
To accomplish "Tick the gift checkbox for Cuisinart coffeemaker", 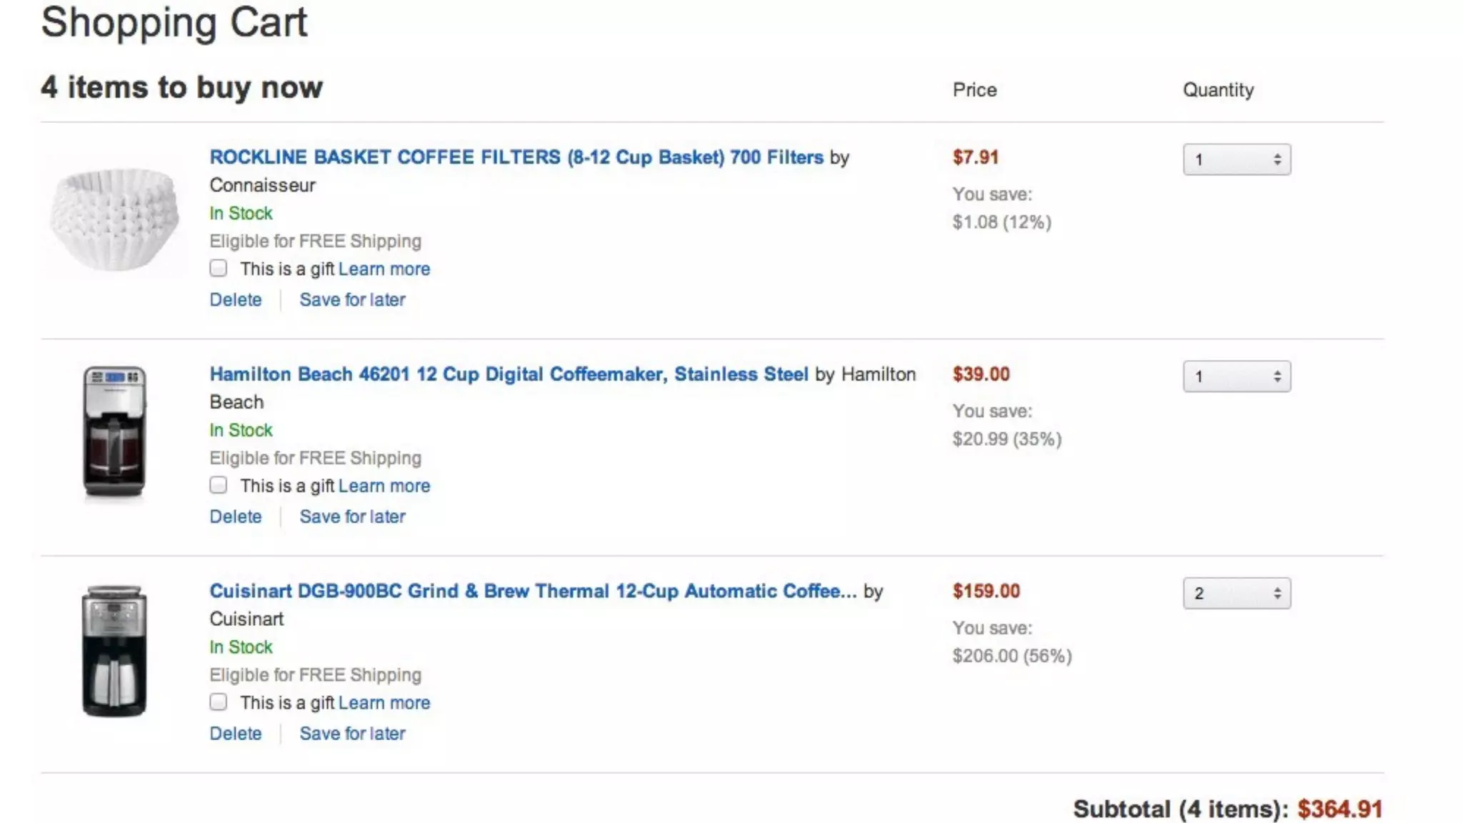I will (219, 702).
